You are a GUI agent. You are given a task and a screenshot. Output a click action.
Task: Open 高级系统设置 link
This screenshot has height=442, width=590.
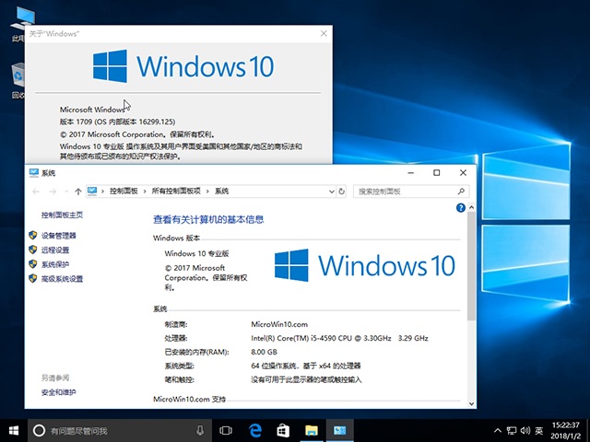click(62, 279)
